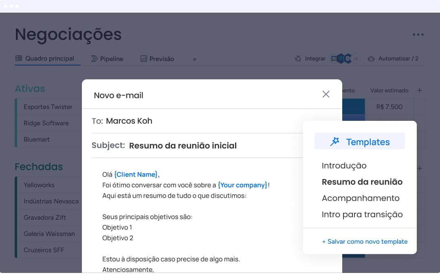This screenshot has height=275, width=440.
Task: Click the teal color bar beside Esportes Twister
Action: [16, 107]
